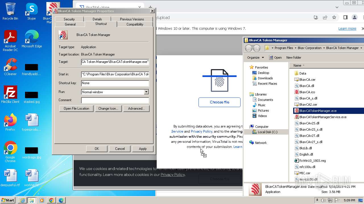The height and width of the screenshot is (204, 364).
Task: Launch Skype from the desktop
Action: (x=32, y=11)
